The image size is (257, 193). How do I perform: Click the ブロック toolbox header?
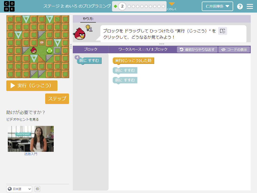pos(91,50)
